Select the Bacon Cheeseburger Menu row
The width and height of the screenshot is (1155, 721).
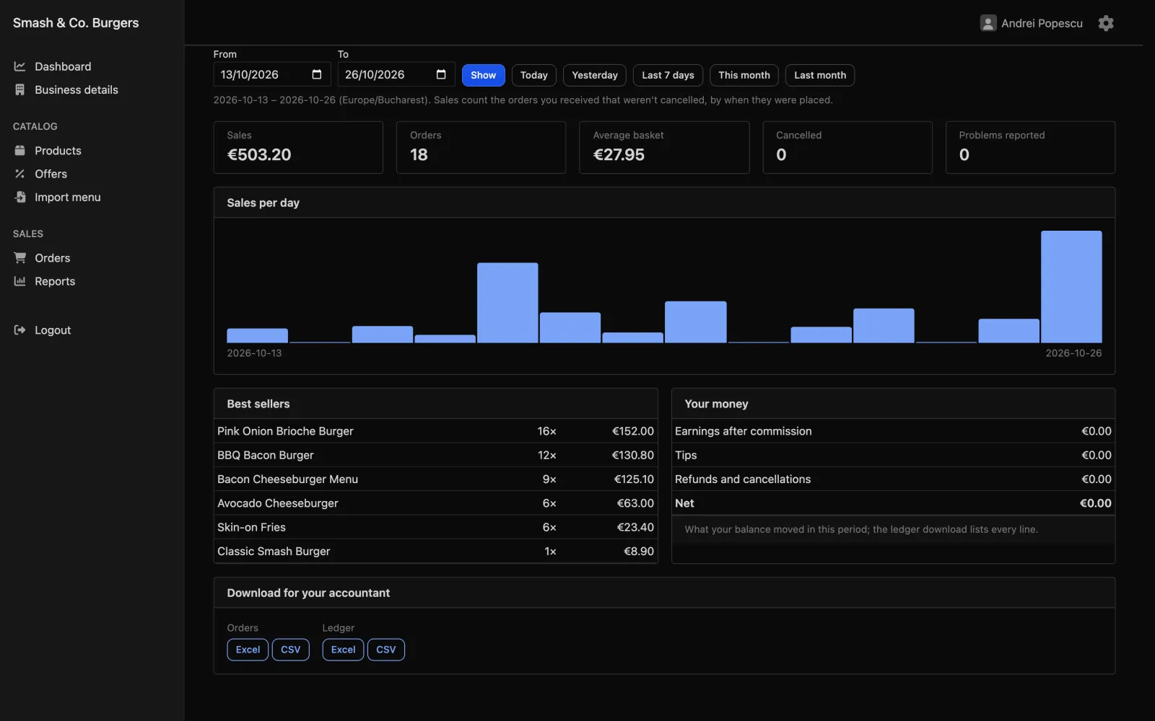click(435, 479)
